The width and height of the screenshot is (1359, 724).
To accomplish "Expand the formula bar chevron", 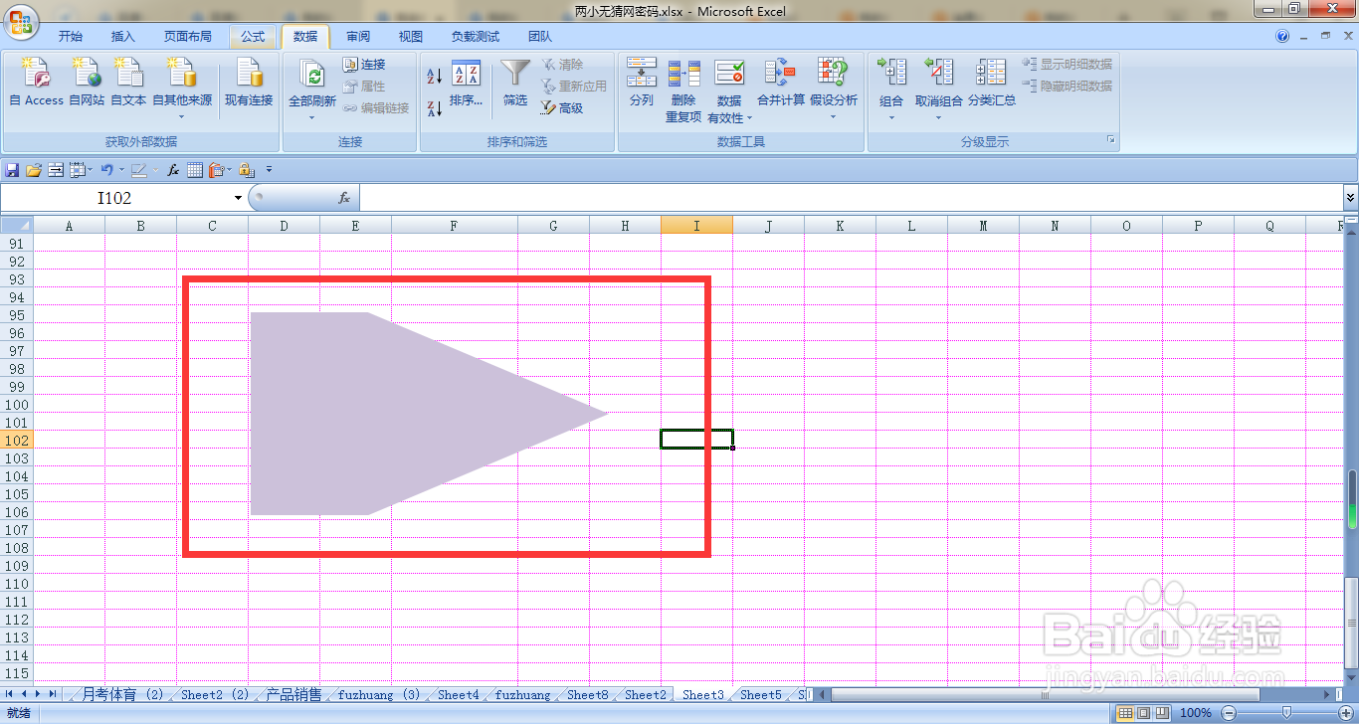I will (1350, 198).
